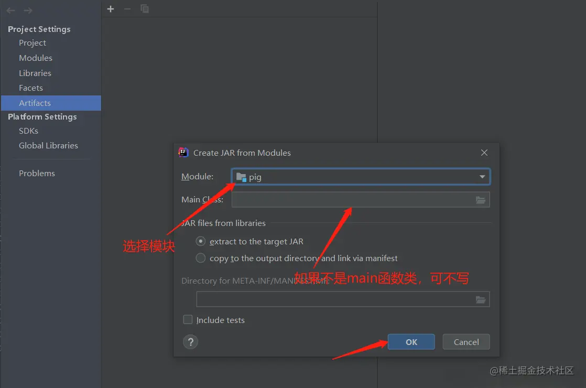
Task: Click the forward navigation arrow
Action: point(28,10)
